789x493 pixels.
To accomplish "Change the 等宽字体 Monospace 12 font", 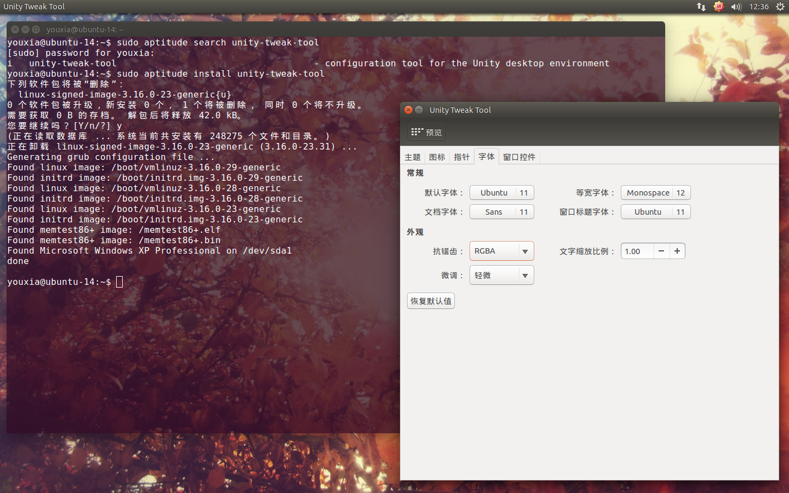I will coord(655,193).
